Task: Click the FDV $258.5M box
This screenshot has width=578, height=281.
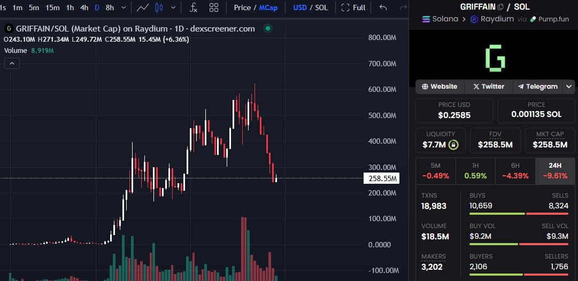Action: [495, 140]
